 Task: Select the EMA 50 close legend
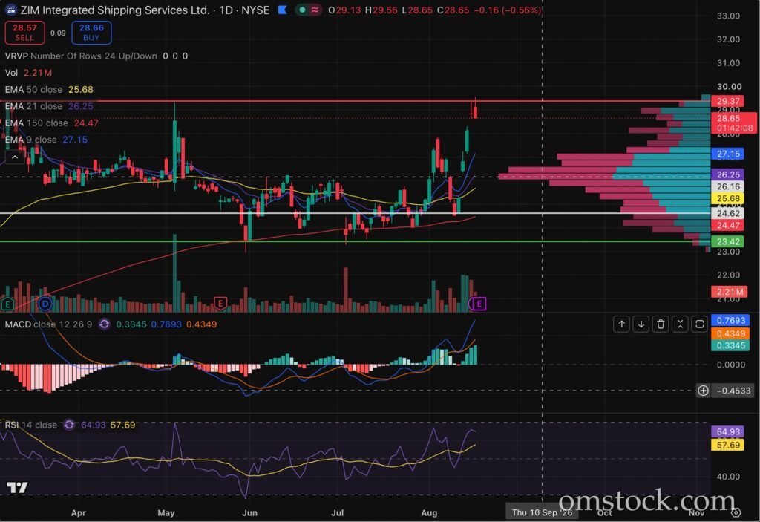coord(49,90)
